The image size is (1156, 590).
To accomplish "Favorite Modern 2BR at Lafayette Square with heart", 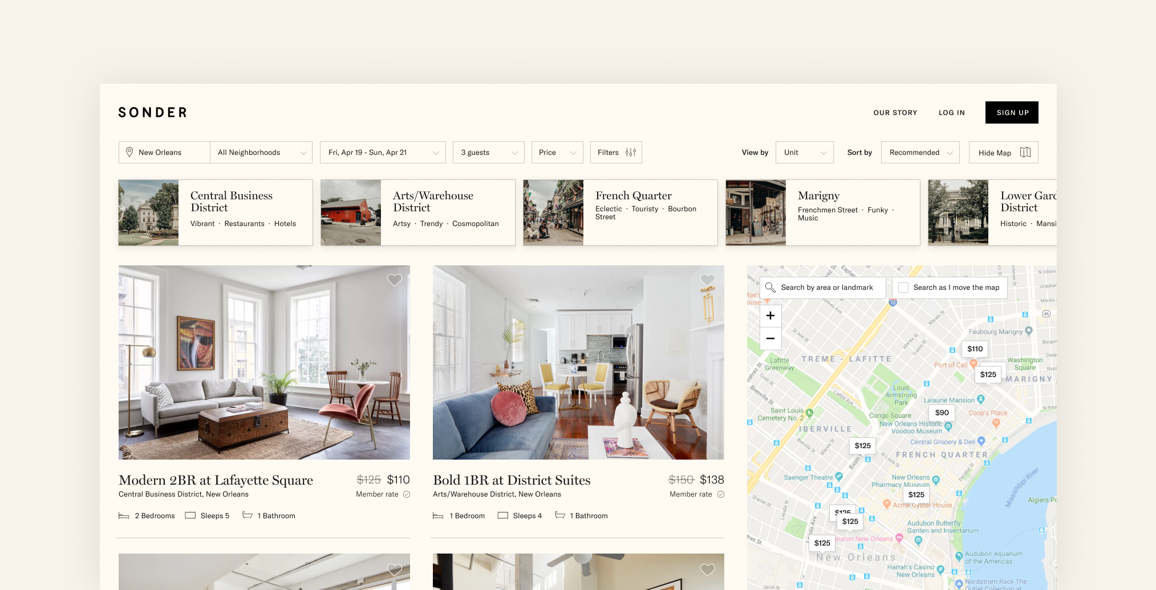I will click(x=395, y=280).
